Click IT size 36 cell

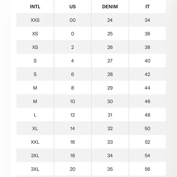click(x=147, y=34)
